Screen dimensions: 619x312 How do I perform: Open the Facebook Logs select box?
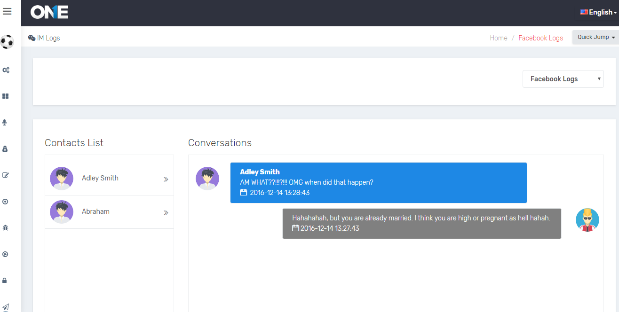tap(563, 79)
